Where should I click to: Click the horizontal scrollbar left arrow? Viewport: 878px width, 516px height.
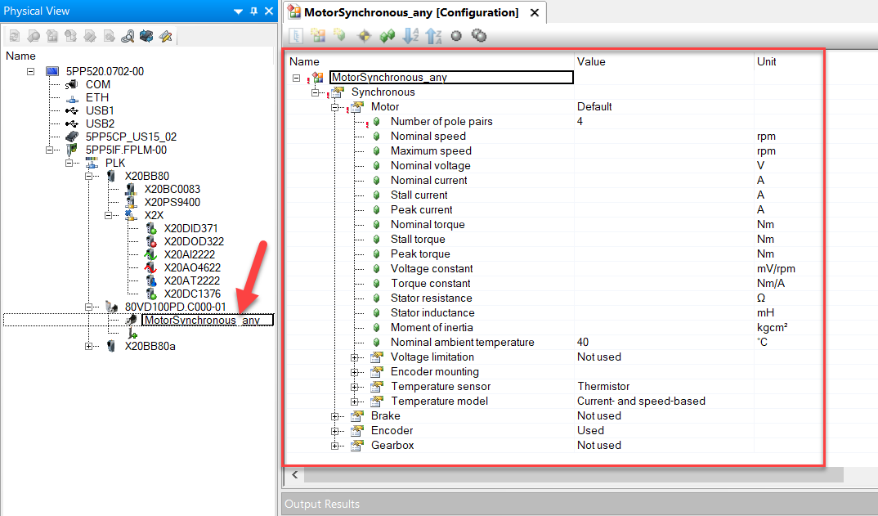[x=295, y=474]
